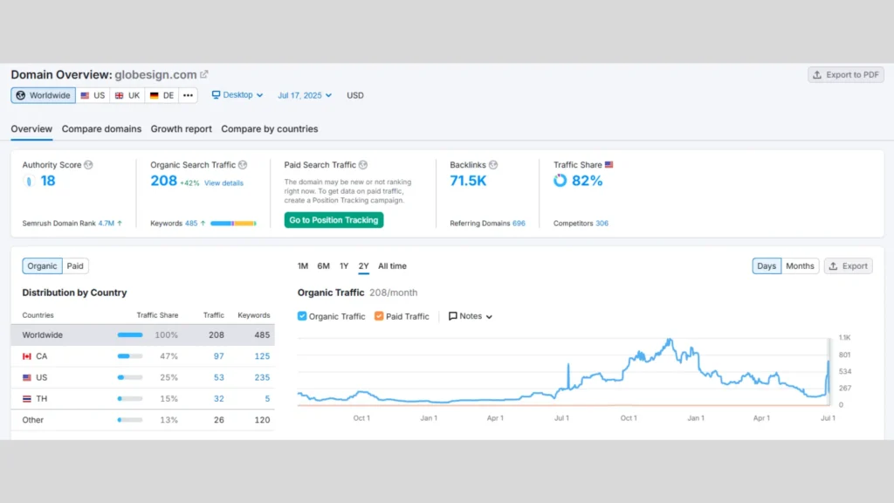
Task: Switch the table to Organic
Action: pos(42,265)
